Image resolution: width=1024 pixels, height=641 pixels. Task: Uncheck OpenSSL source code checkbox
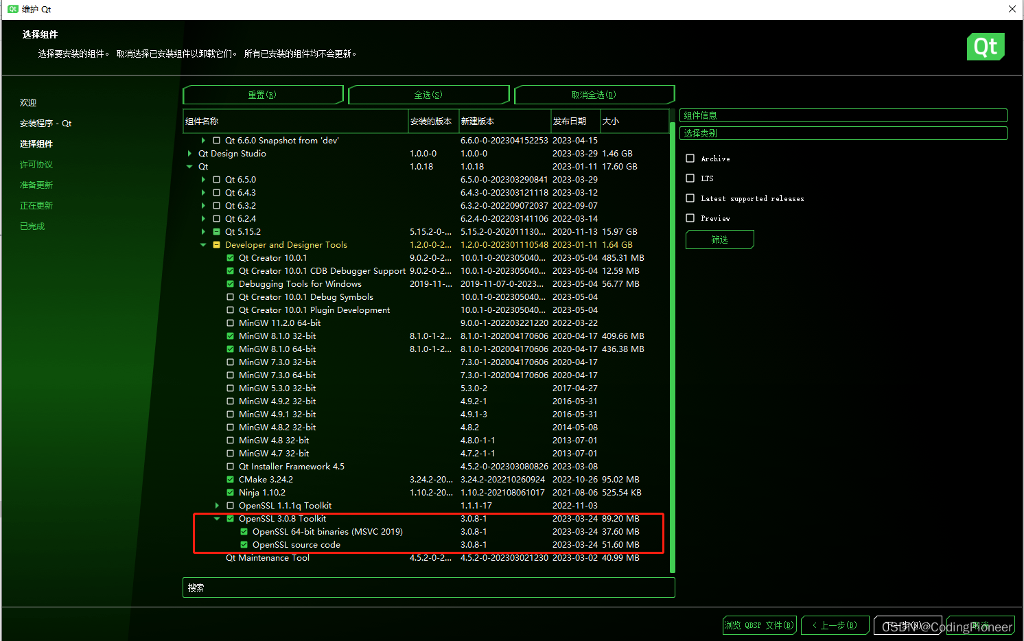(244, 545)
